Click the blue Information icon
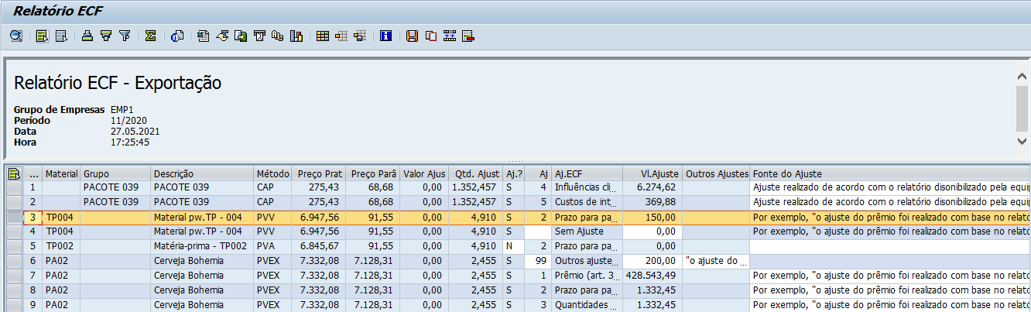Image resolution: width=1031 pixels, height=312 pixels. pyautogui.click(x=385, y=36)
